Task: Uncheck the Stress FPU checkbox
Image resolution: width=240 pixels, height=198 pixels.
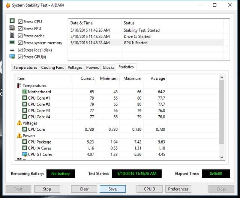Action: pyautogui.click(x=20, y=29)
